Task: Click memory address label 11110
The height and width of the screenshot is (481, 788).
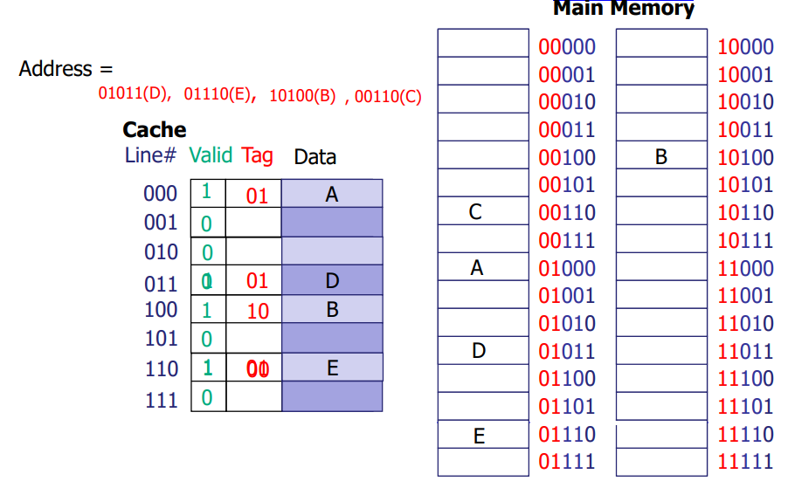Action: click(x=745, y=435)
